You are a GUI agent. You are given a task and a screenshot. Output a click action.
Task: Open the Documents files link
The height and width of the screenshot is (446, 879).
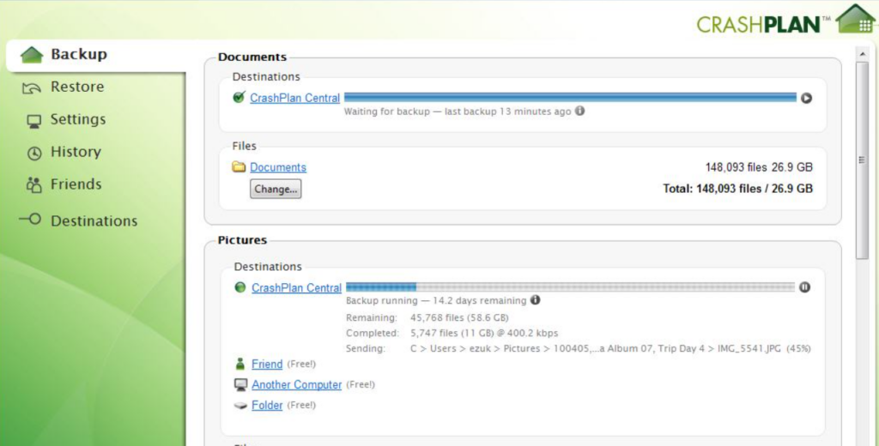coord(278,167)
